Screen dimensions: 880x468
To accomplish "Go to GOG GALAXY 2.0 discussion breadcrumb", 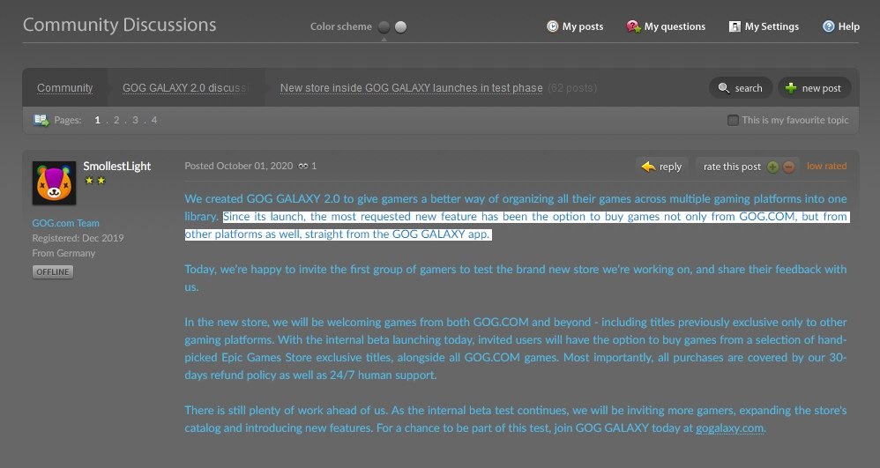I will click(x=184, y=88).
